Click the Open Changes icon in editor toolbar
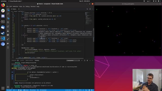The width and height of the screenshot is (162, 91). pyautogui.click(x=87, y=9)
